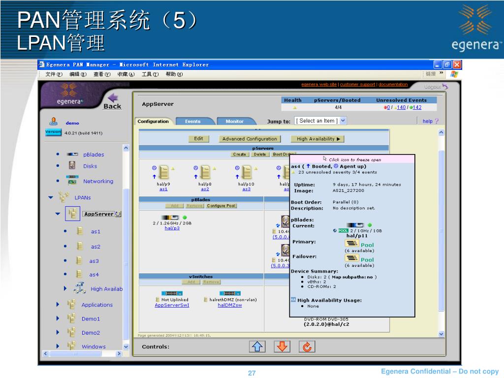The image size is (504, 378).
Task: Open the documentation link
Action: pyautogui.click(x=393, y=84)
